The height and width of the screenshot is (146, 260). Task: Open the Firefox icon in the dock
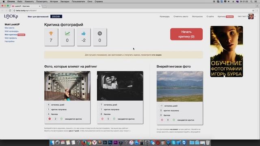pyautogui.click(x=84, y=142)
